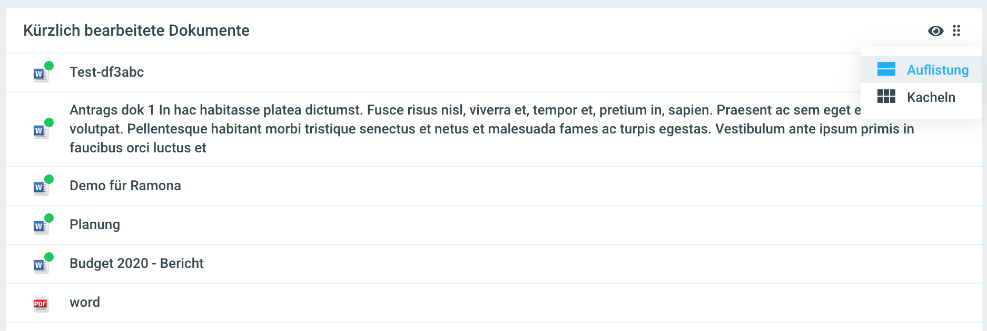987x331 pixels.
Task: Click the blue Auflistung list-view icon
Action: 886,69
